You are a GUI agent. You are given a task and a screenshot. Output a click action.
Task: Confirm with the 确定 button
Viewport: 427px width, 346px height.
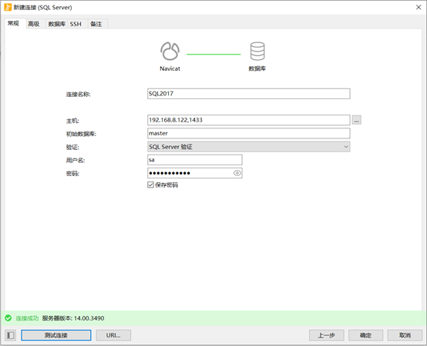[366, 335]
